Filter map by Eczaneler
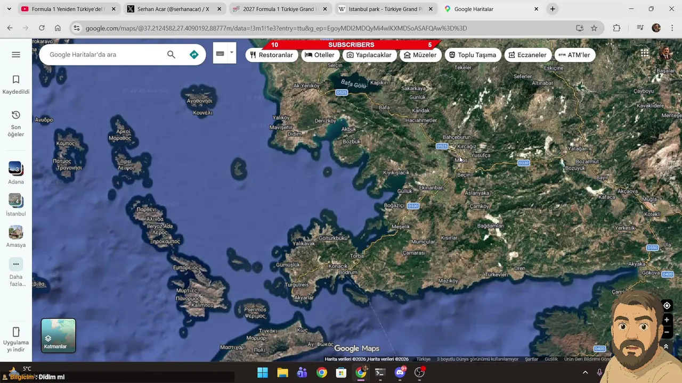 527,55
